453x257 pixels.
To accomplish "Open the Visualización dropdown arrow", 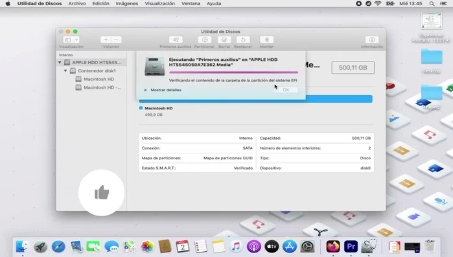I will tap(76, 39).
